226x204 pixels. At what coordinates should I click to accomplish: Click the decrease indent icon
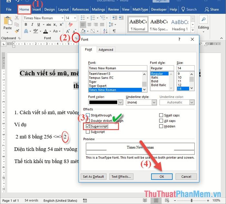115,18
